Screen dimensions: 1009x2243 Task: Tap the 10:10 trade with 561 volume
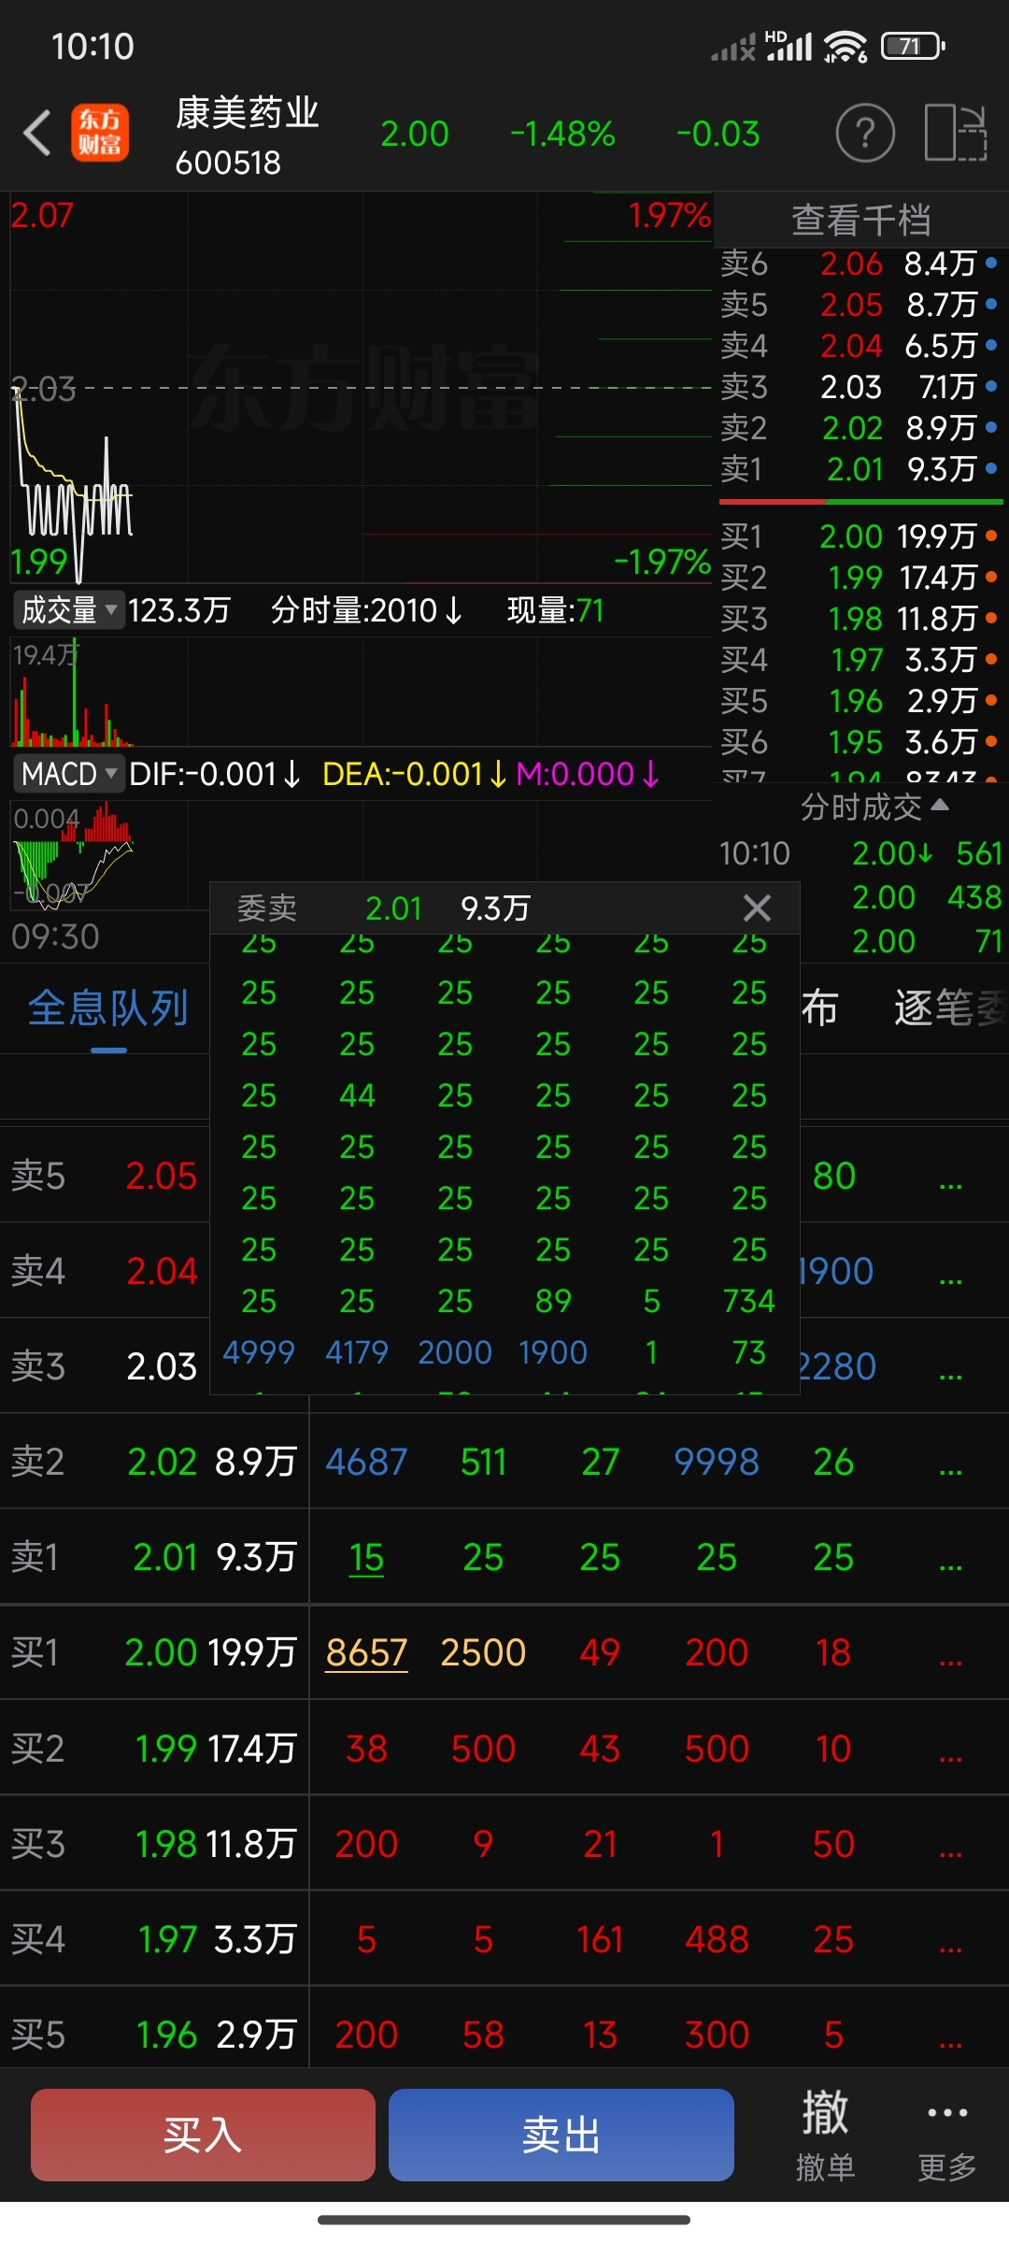pos(860,853)
